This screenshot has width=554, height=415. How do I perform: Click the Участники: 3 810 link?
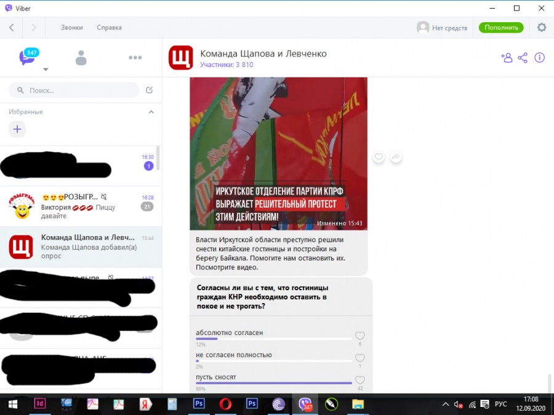click(x=227, y=65)
